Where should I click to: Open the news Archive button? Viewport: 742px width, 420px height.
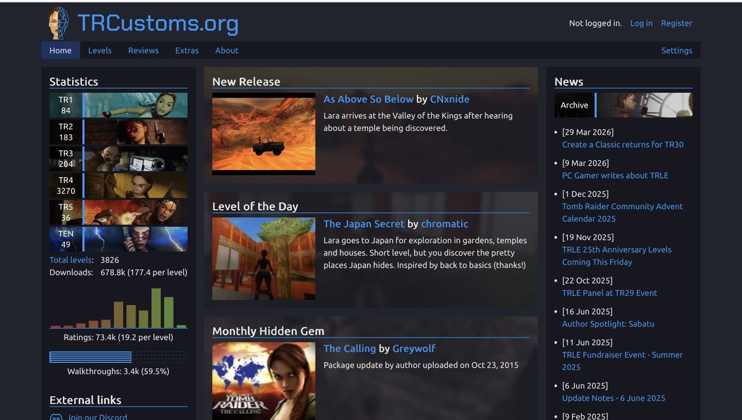[574, 105]
